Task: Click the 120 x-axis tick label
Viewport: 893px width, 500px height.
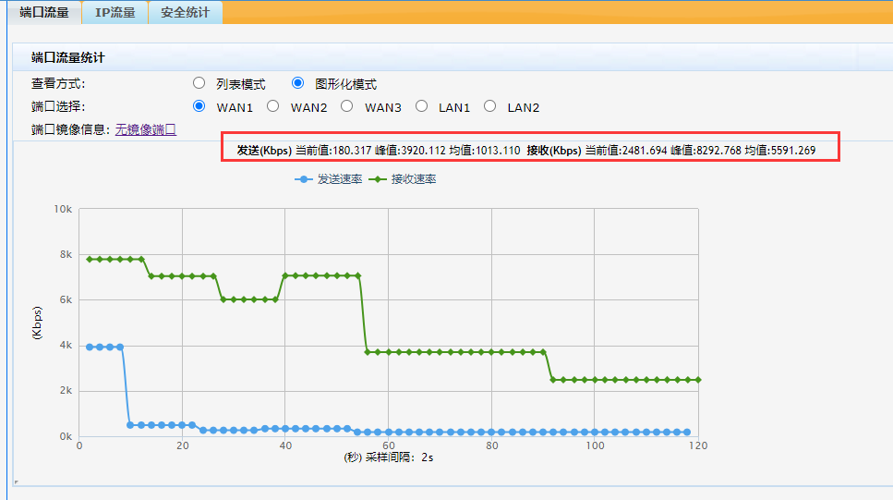Action: (697, 445)
